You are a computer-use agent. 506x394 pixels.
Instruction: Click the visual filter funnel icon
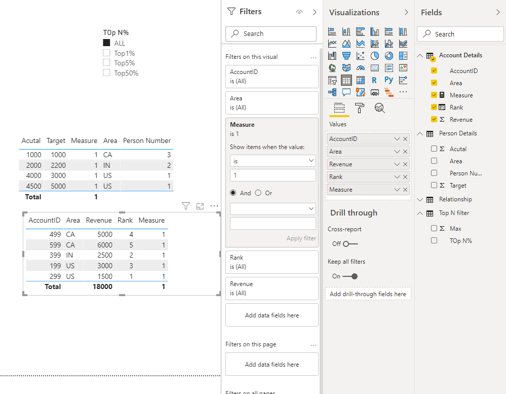click(x=186, y=206)
